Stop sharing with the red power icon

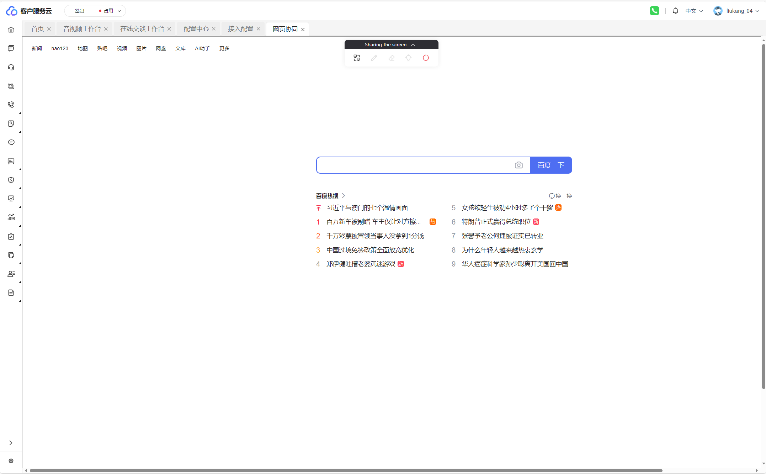pos(426,58)
